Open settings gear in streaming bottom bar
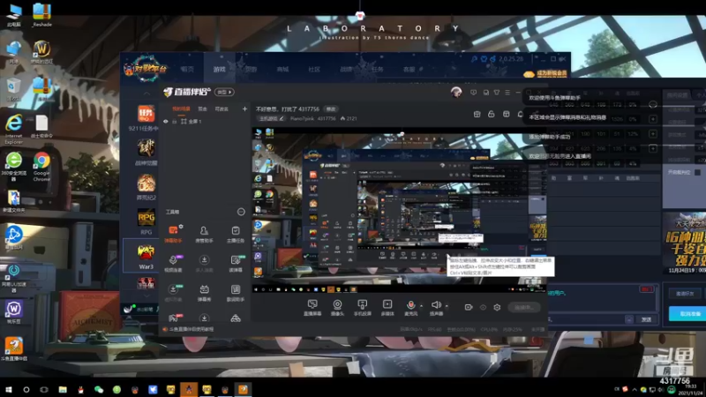 pos(497,307)
